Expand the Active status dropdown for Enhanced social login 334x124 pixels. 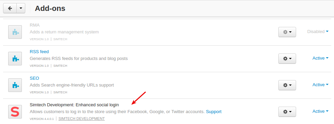[x=320, y=111]
